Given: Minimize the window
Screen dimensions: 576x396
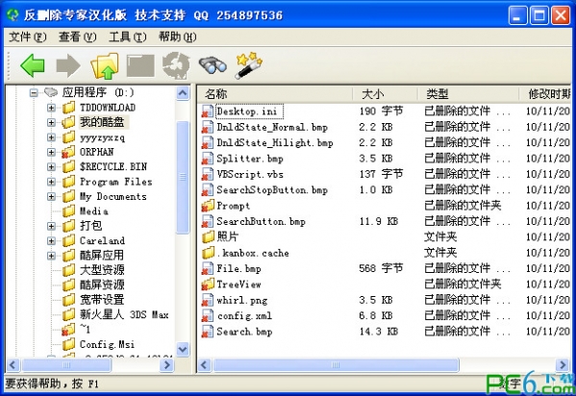Looking at the screenshot, I should pyautogui.click(x=518, y=15).
